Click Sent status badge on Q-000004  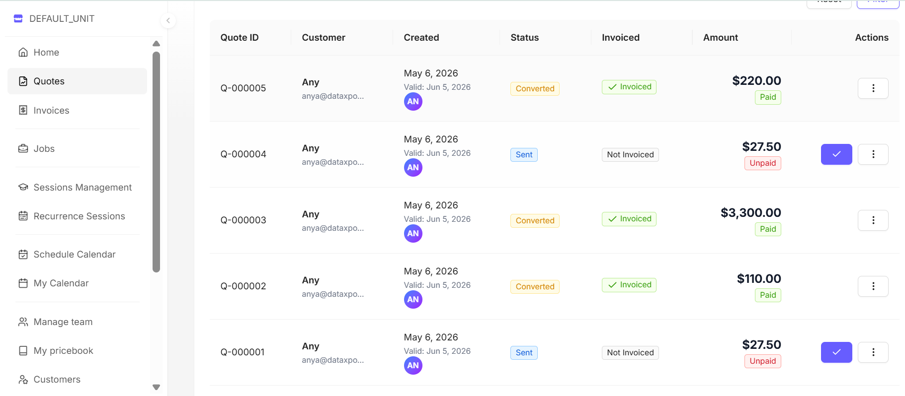coord(524,155)
